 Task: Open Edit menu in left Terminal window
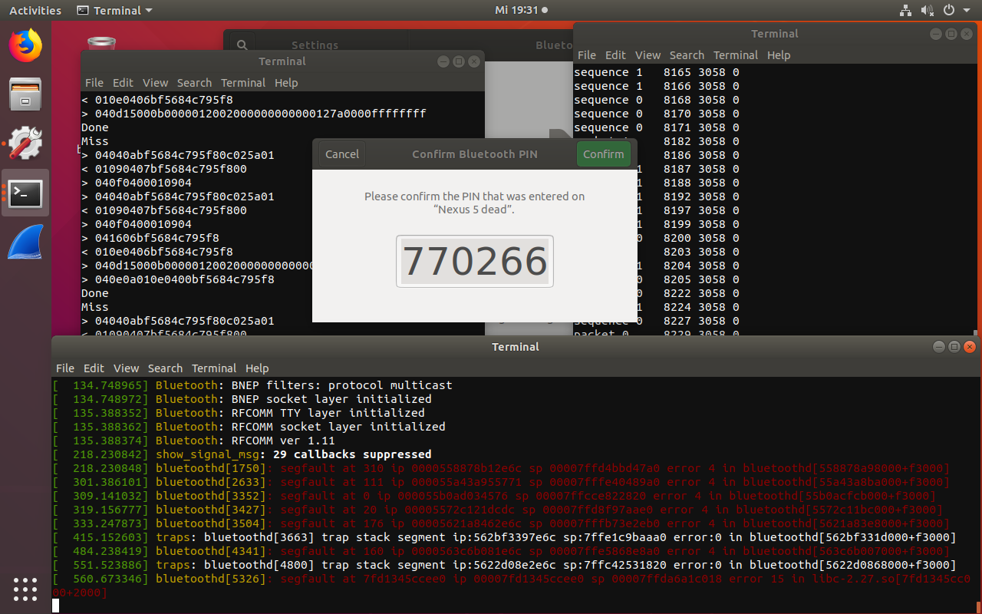123,83
